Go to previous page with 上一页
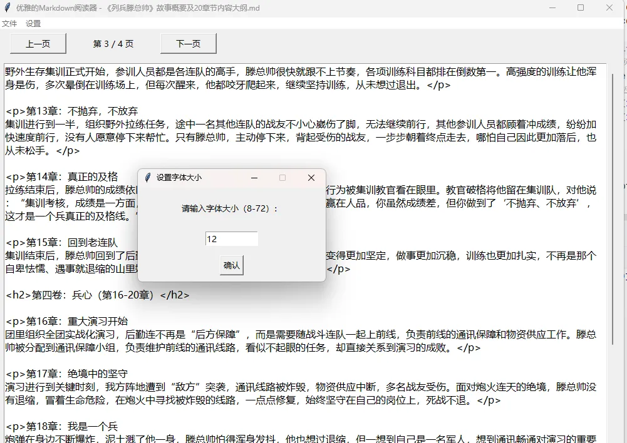627x443 pixels. [x=38, y=44]
